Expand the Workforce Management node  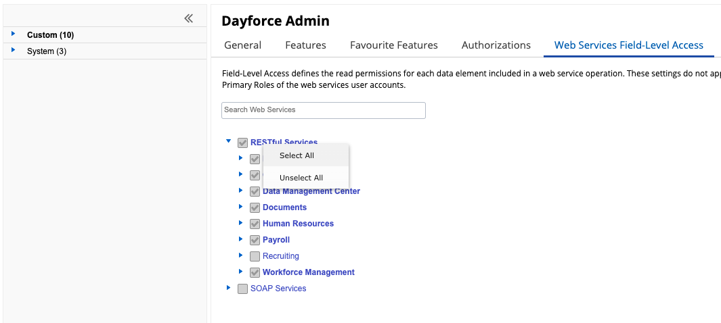(x=241, y=272)
